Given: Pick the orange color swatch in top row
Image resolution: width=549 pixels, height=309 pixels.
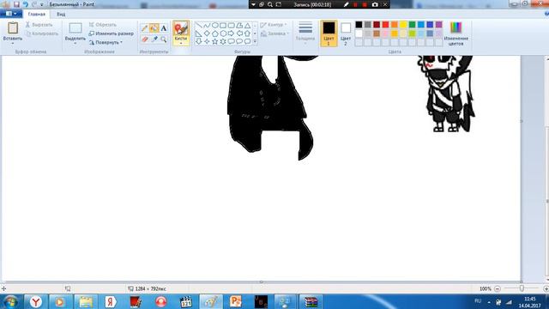Looking at the screenshot, I should click(395, 25).
